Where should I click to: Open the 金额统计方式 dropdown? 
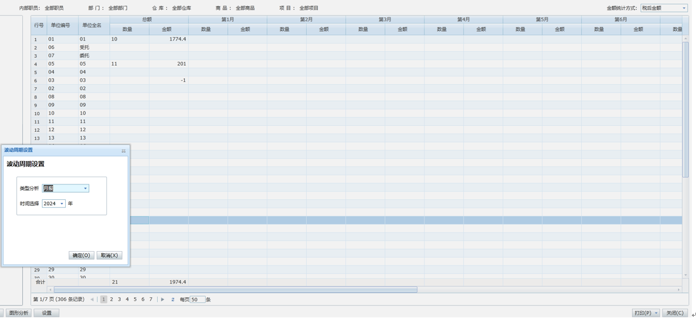683,8
